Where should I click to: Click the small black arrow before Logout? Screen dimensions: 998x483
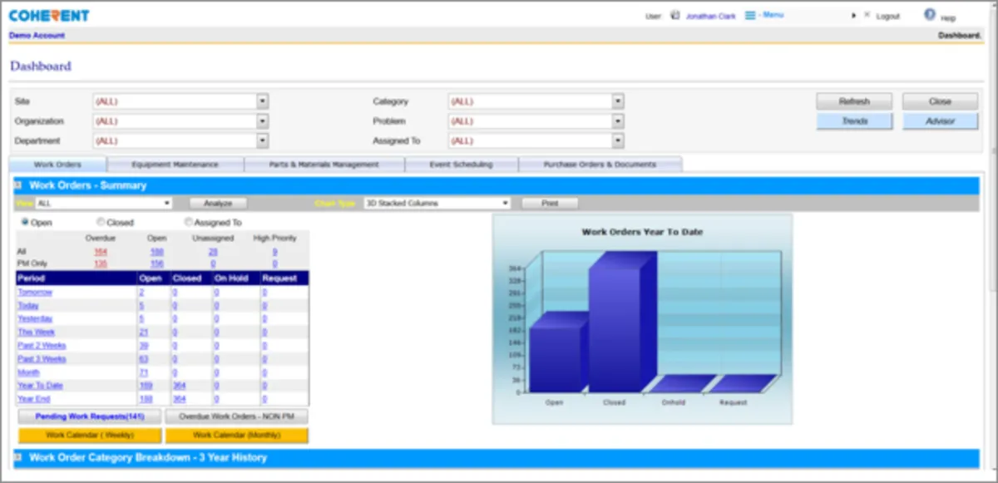pos(854,16)
